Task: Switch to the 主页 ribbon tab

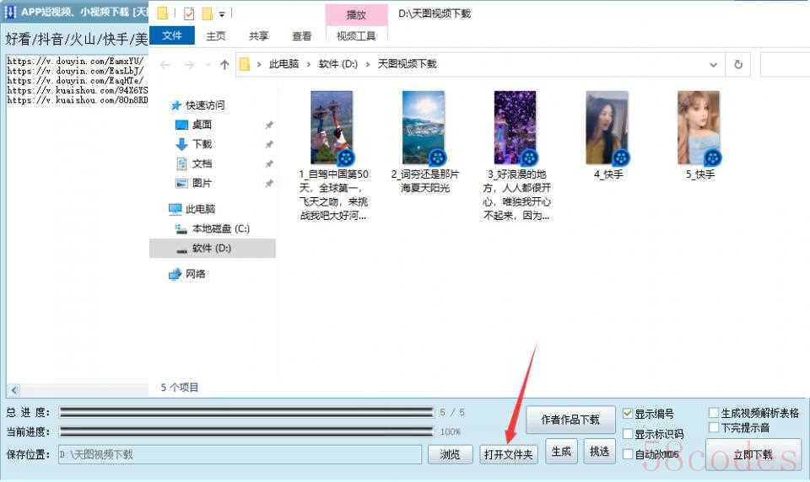Action: (215, 36)
